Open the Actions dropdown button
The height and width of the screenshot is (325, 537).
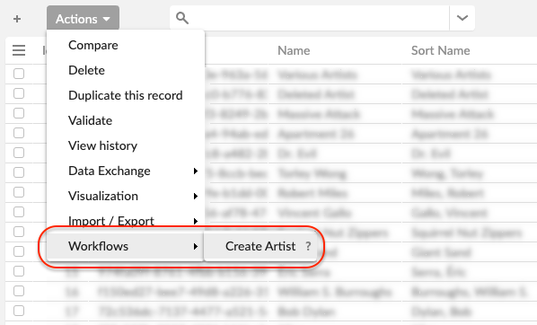tap(83, 19)
